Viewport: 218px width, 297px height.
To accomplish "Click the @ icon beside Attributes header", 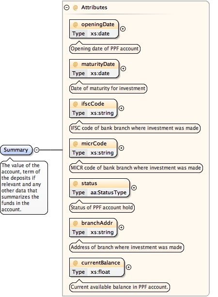I will [x=76, y=8].
